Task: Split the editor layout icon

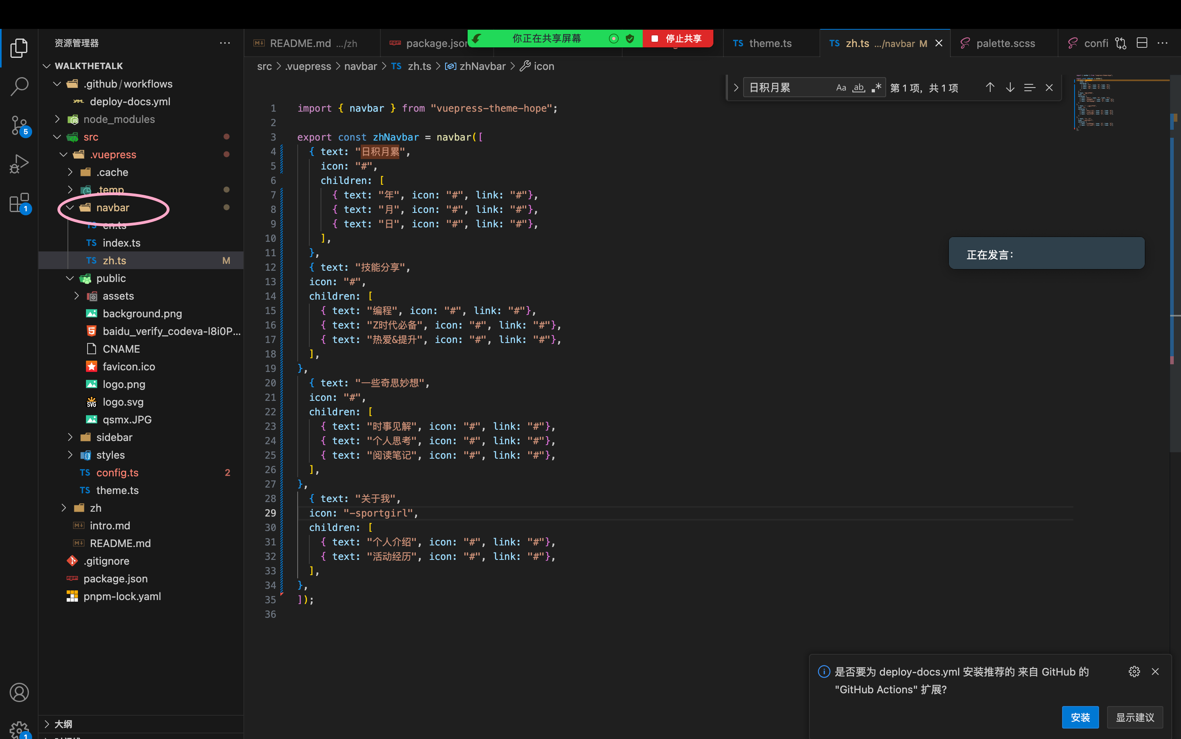Action: 1142,43
